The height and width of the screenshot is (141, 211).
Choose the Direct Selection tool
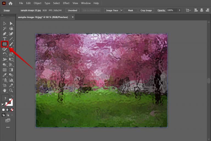pos(11,24)
